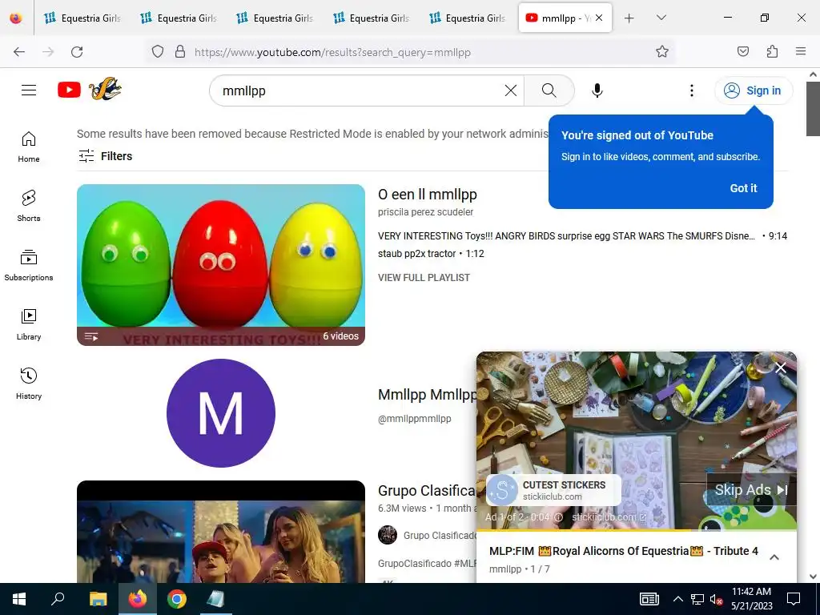Show hidden system tray icons
The width and height of the screenshot is (820, 615).
pos(677,599)
